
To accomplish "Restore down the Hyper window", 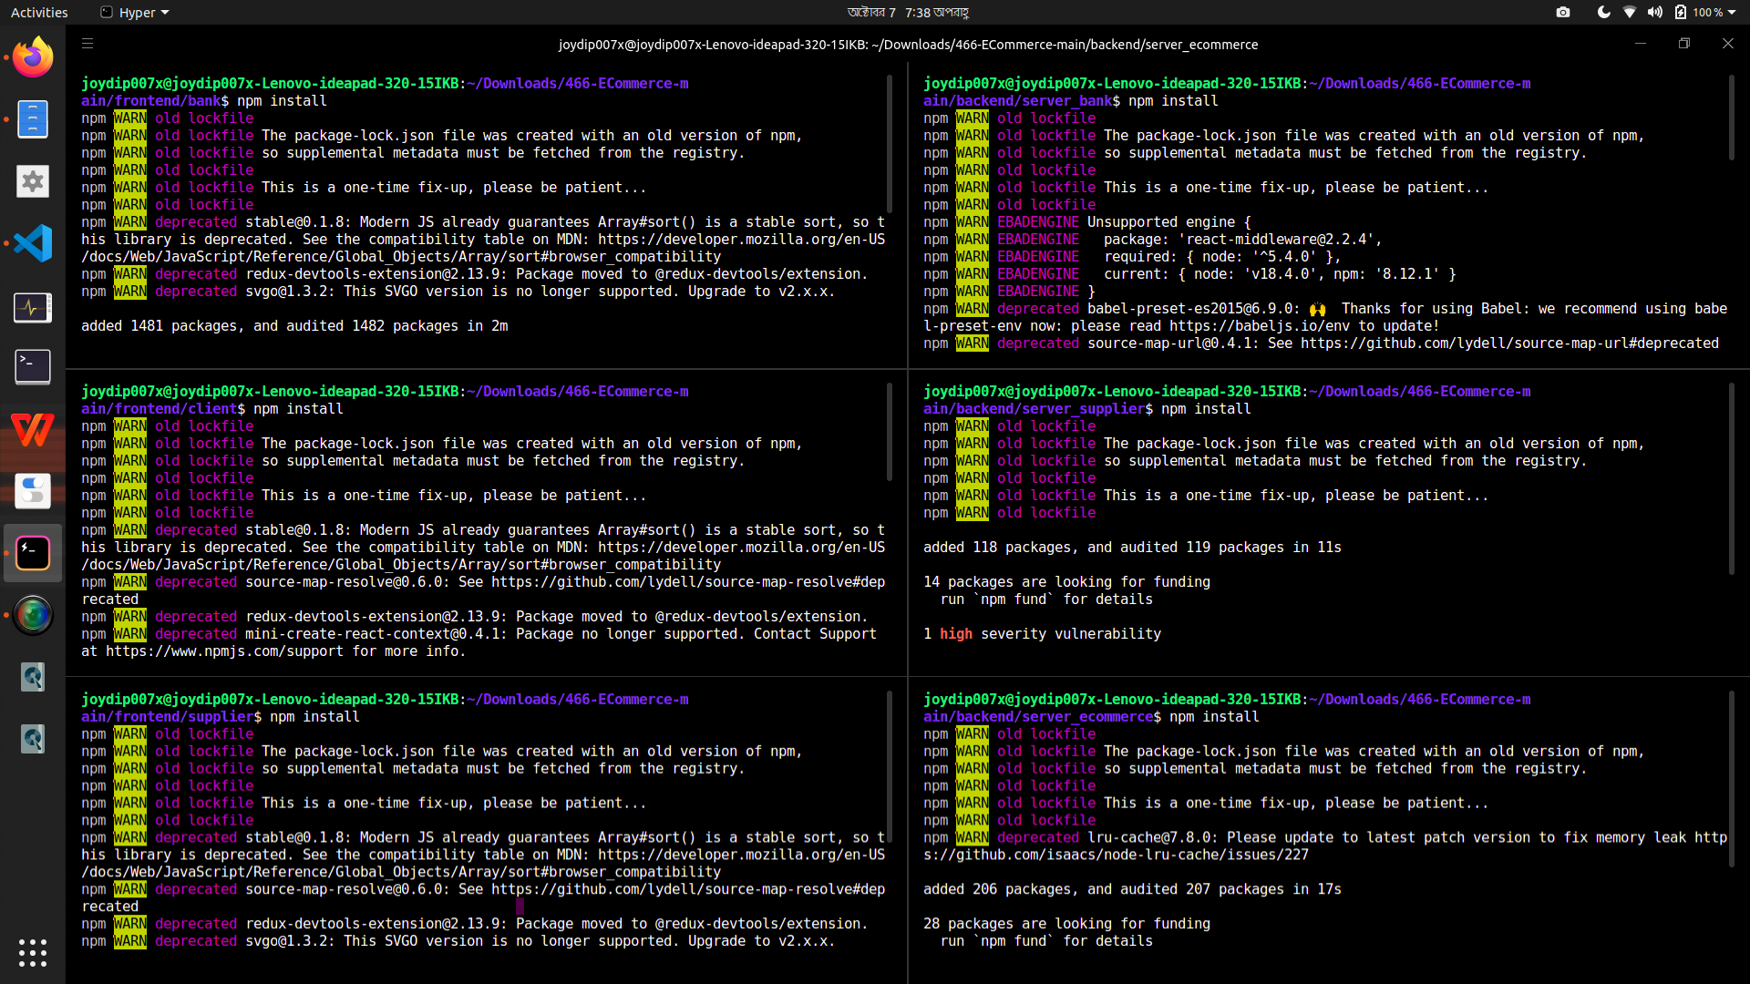I will (1684, 43).
